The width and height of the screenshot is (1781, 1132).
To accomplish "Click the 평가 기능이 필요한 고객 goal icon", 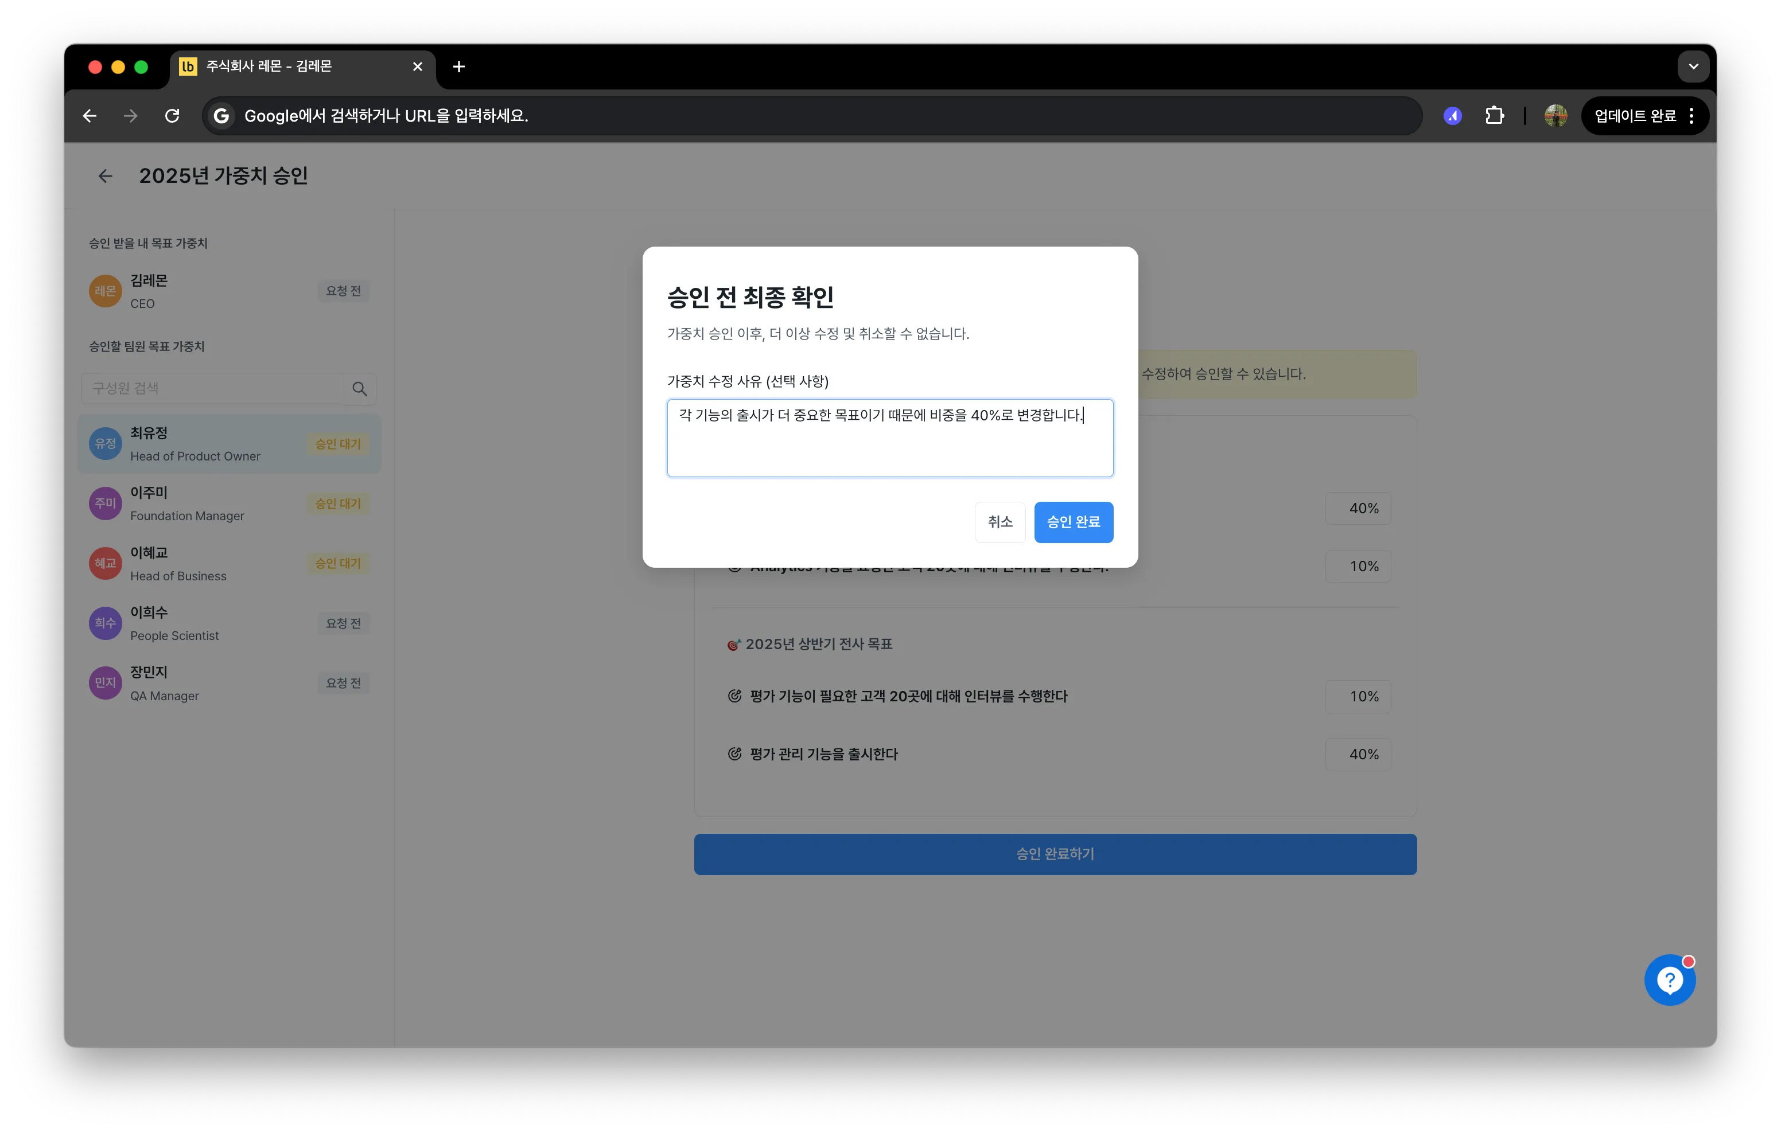I will (x=734, y=696).
